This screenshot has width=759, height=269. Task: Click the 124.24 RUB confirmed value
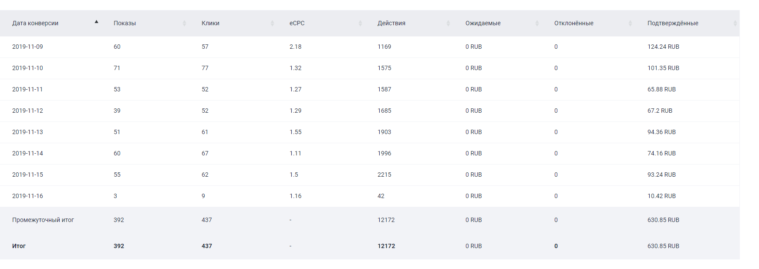tap(663, 47)
